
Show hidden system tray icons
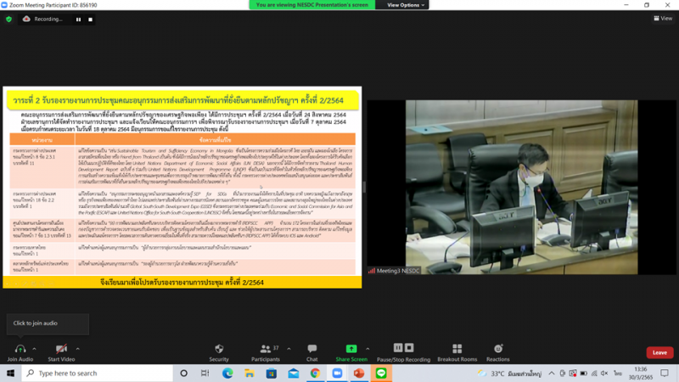551,373
